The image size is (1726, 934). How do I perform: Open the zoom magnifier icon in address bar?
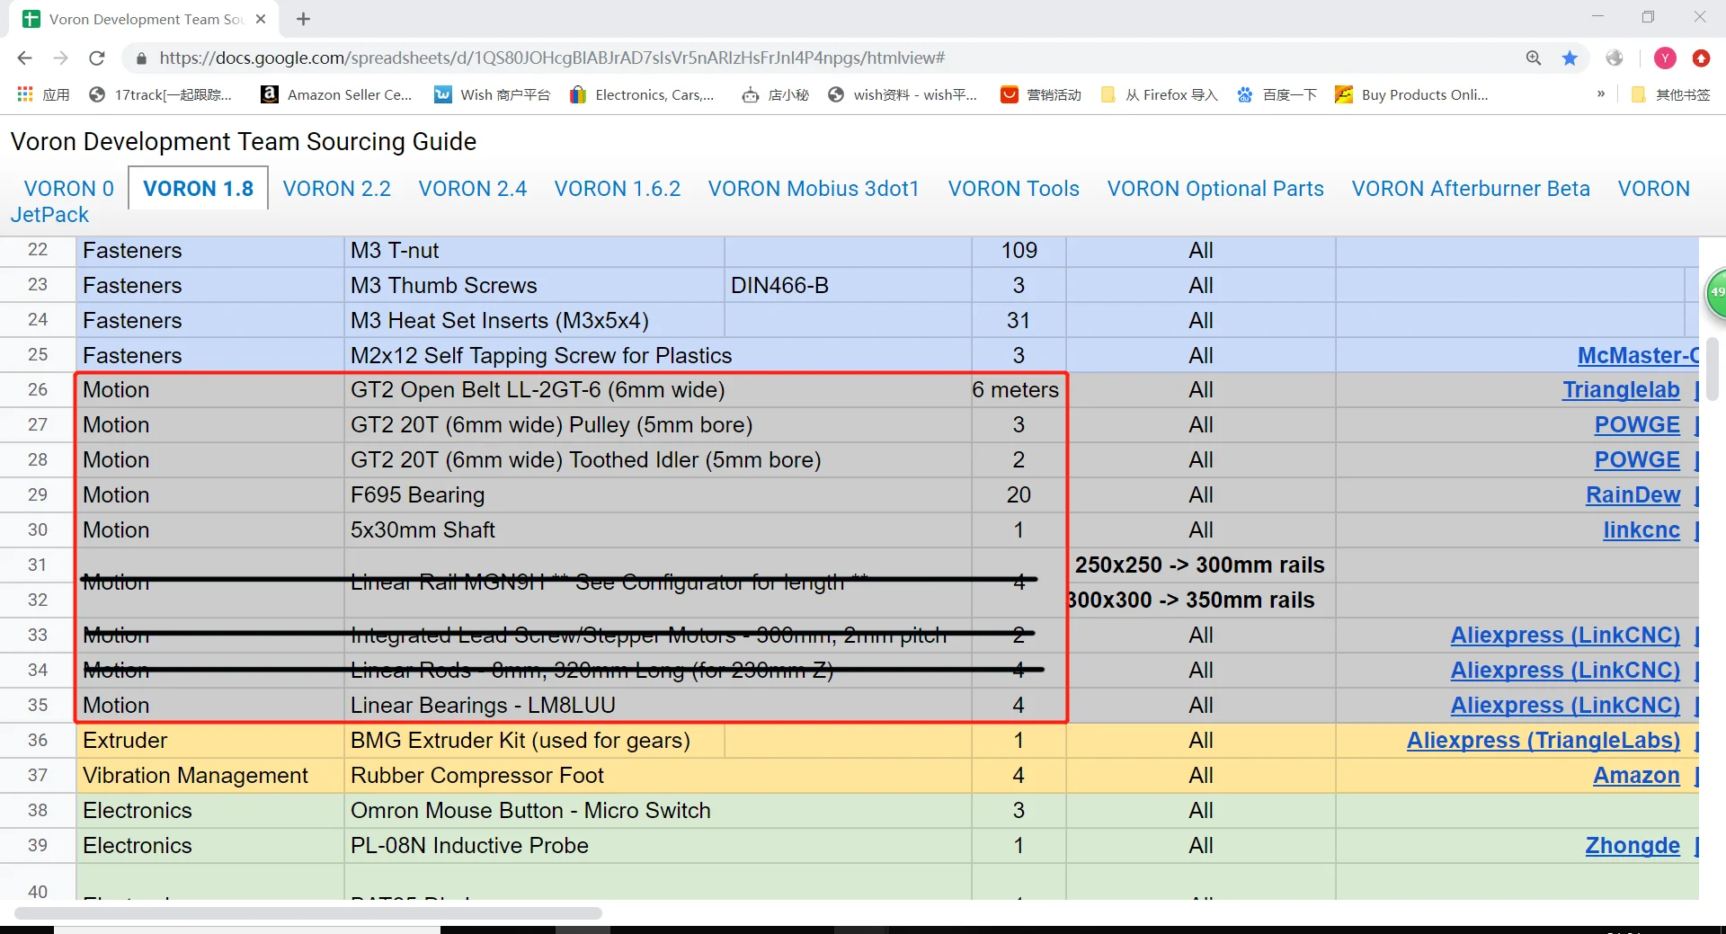[x=1534, y=58]
